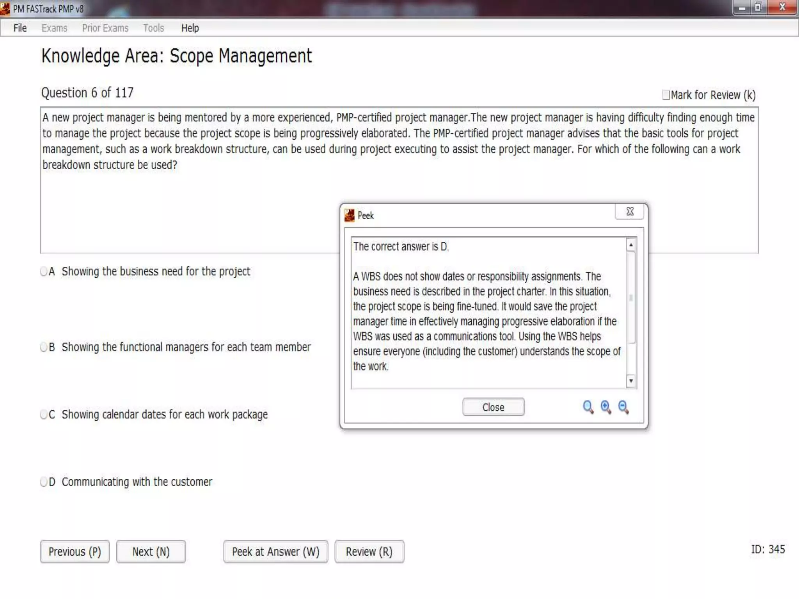Click 'Knowledge Area: Scope Management' heading
The image size is (799, 599).
click(176, 56)
